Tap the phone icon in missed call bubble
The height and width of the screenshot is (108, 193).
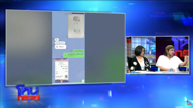point(57,47)
